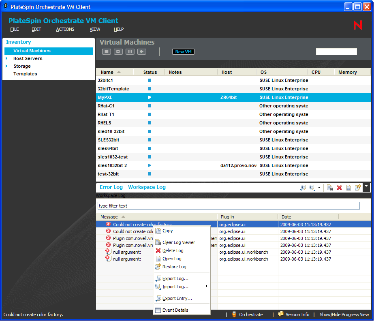374x321 pixels.
Task: Click the Open Log toolbar icon
Action: pyautogui.click(x=348, y=188)
